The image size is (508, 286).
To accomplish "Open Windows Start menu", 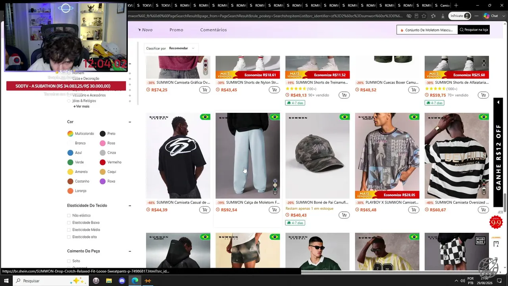I will point(6,281).
